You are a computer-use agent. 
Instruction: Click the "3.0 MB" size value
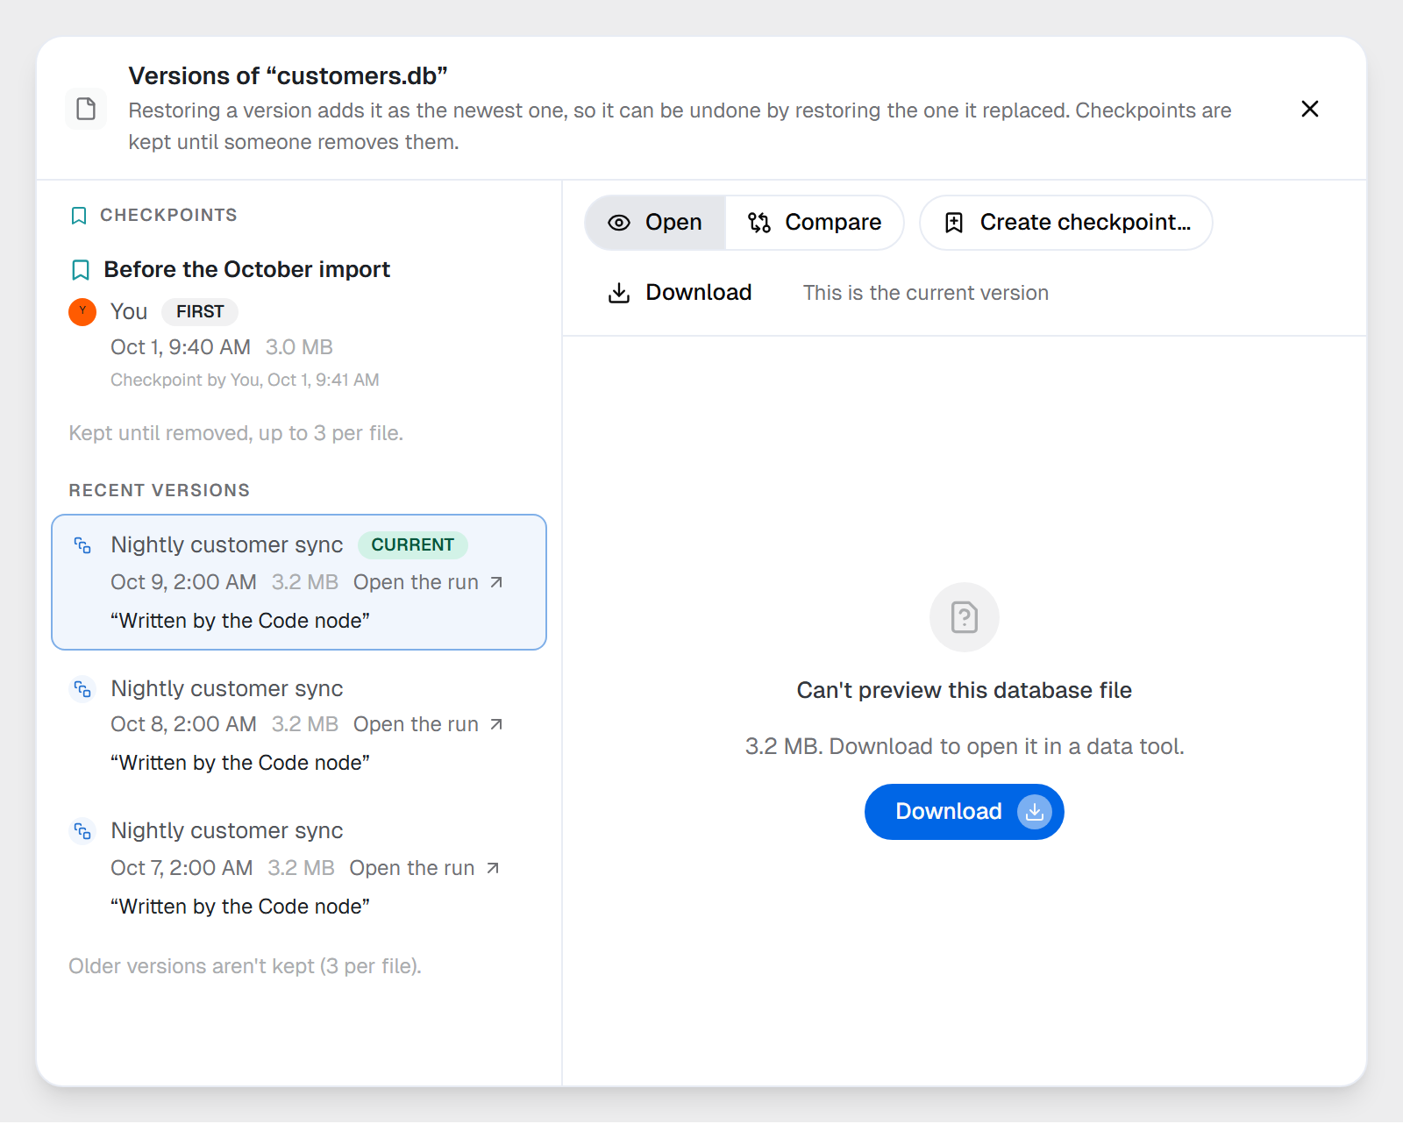(x=299, y=347)
